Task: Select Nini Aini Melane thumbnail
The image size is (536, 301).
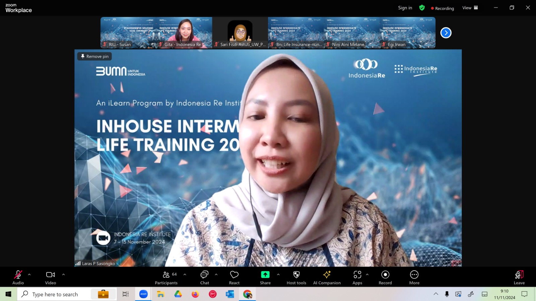Action: tap(352, 33)
